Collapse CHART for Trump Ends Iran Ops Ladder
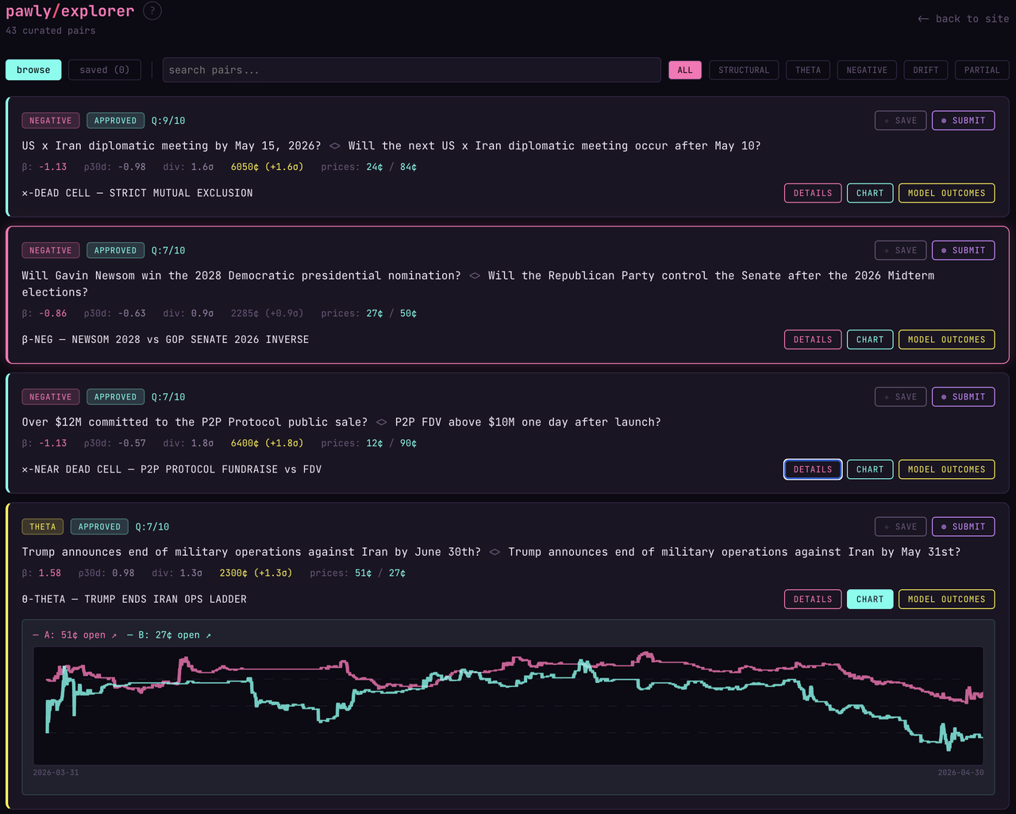Viewport: 1016px width, 814px height. point(870,600)
